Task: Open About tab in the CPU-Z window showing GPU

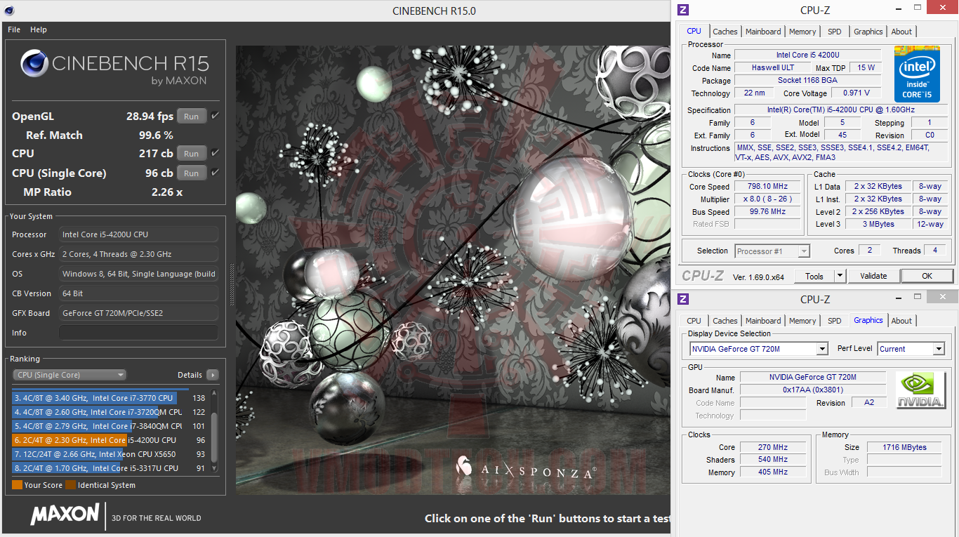Action: tap(901, 321)
